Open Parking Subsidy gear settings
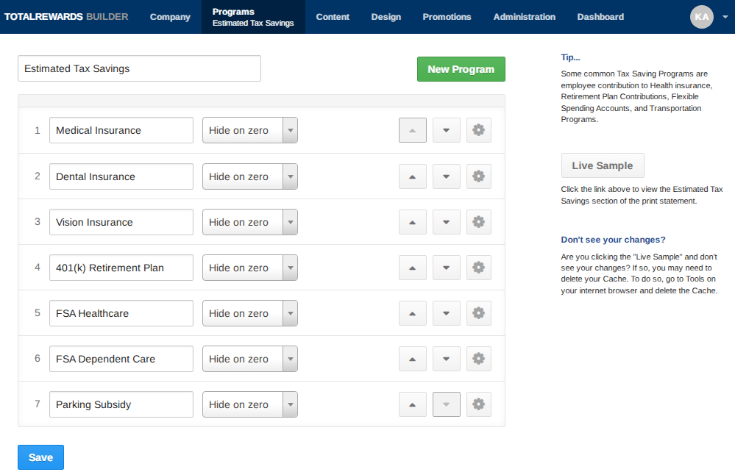 click(478, 404)
